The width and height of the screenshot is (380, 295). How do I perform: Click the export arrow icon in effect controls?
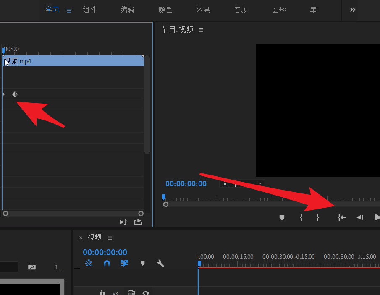[x=138, y=222]
